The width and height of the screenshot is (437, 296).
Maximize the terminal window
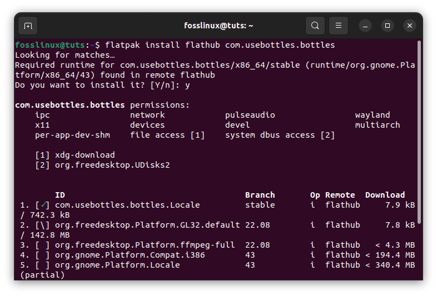[x=388, y=26]
